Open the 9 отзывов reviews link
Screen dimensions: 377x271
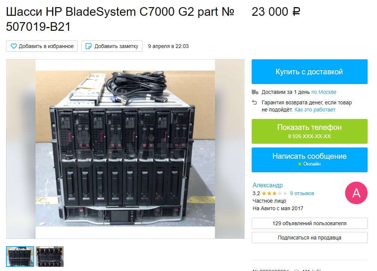pyautogui.click(x=302, y=193)
